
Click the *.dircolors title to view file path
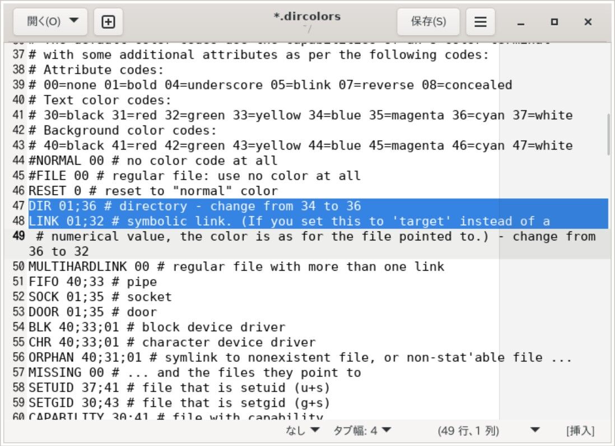tap(307, 17)
